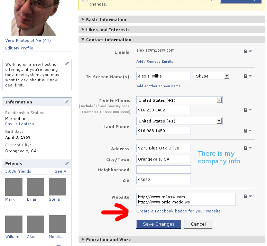This screenshot has height=246, width=267.
Task: Expand the Basic Information section
Action: pos(172,19)
